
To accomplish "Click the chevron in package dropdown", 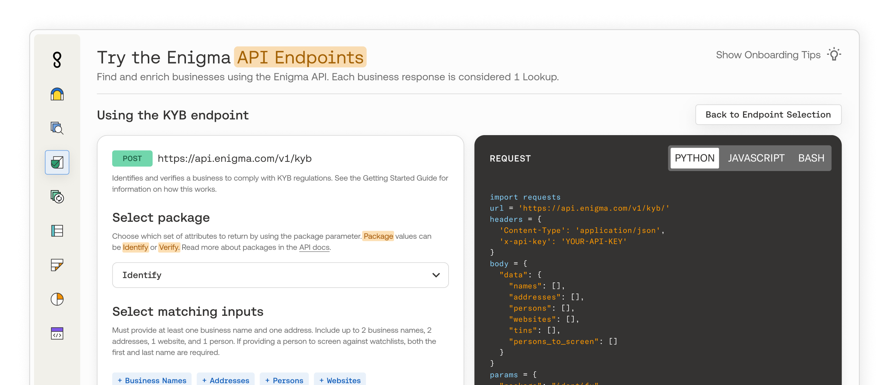I will 436,275.
